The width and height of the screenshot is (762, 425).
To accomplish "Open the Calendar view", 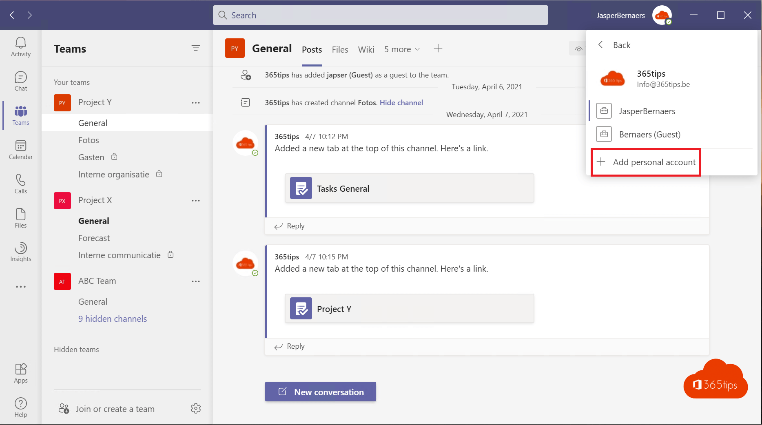I will click(20, 149).
